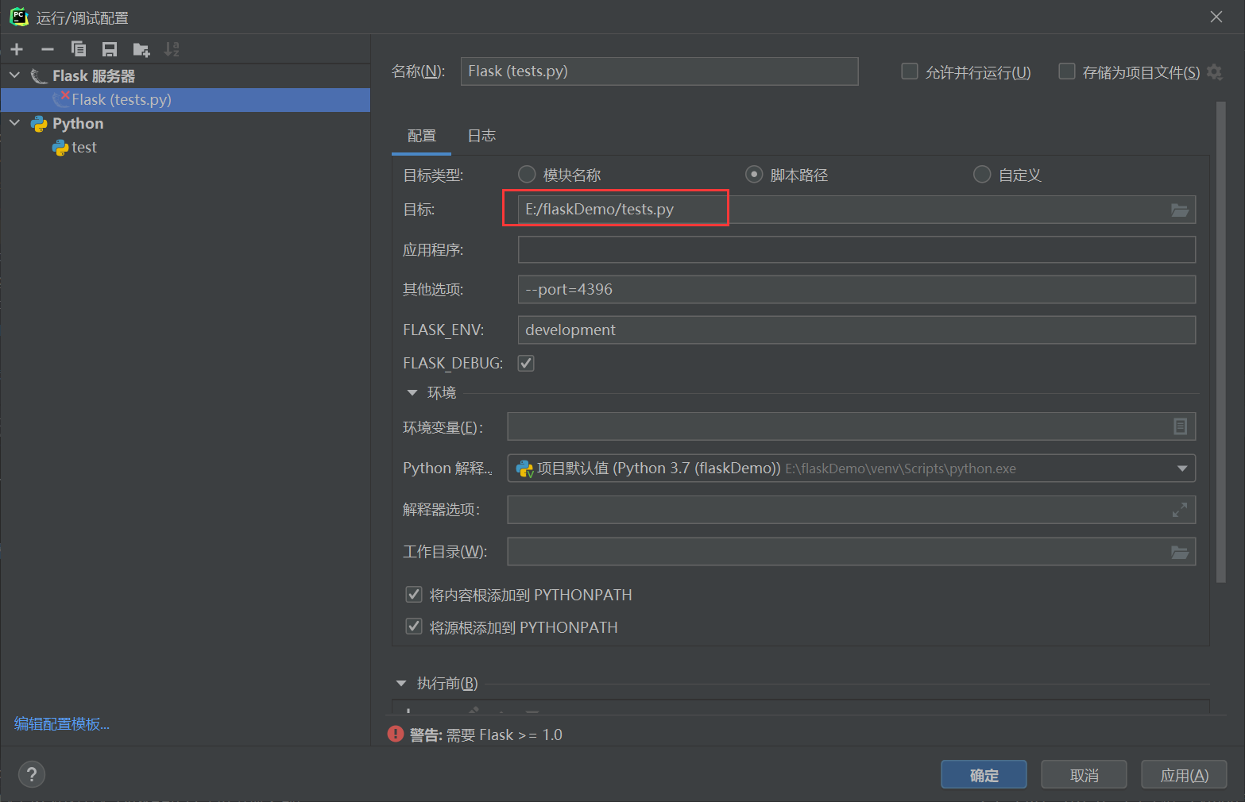Viewport: 1245px width, 802px height.
Task: Collapse the Flask 服务器 tree node
Action: click(14, 75)
